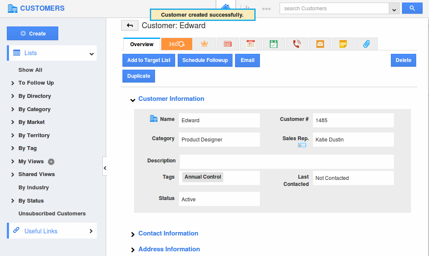Open the tasks checklist tab icon

[274, 44]
